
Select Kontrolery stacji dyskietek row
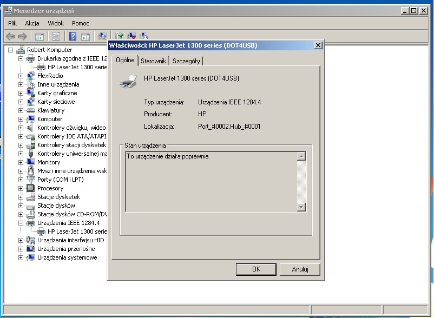(x=71, y=145)
